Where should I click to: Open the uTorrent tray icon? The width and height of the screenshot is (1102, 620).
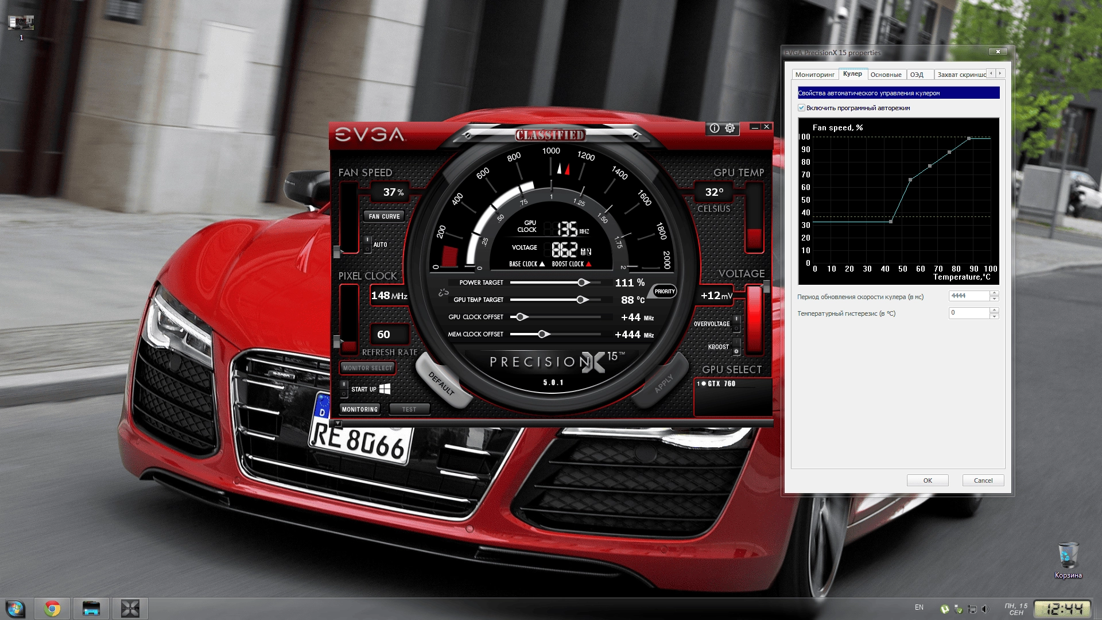[x=945, y=609]
